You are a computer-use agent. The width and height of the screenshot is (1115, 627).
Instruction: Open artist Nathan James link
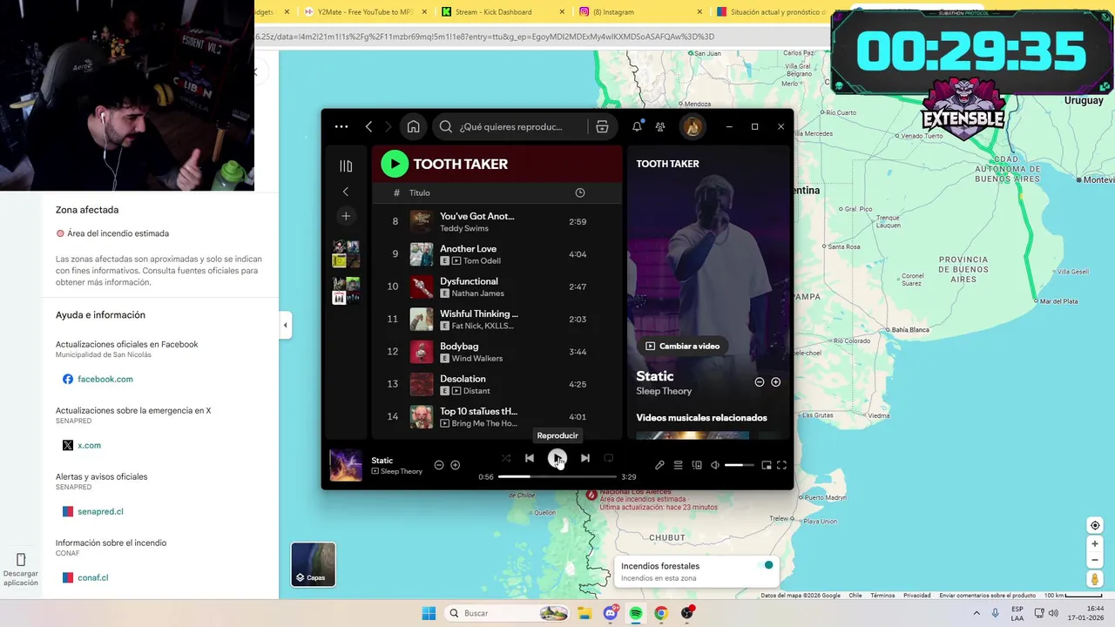[477, 293]
